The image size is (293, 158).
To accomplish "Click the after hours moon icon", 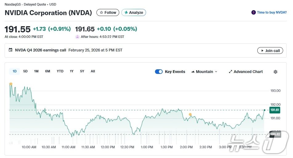I will pyautogui.click(x=77, y=37).
